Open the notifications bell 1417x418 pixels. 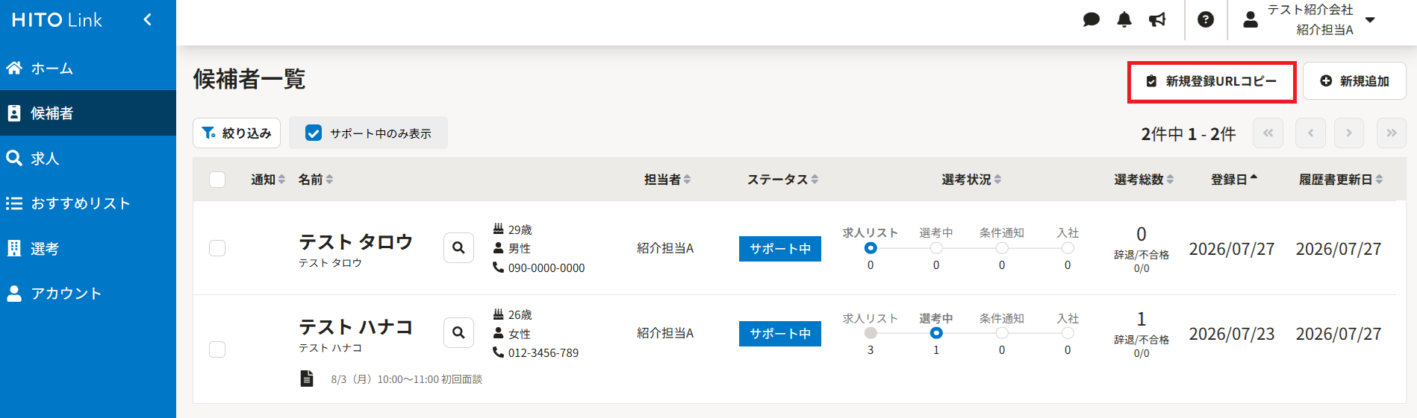pos(1124,19)
